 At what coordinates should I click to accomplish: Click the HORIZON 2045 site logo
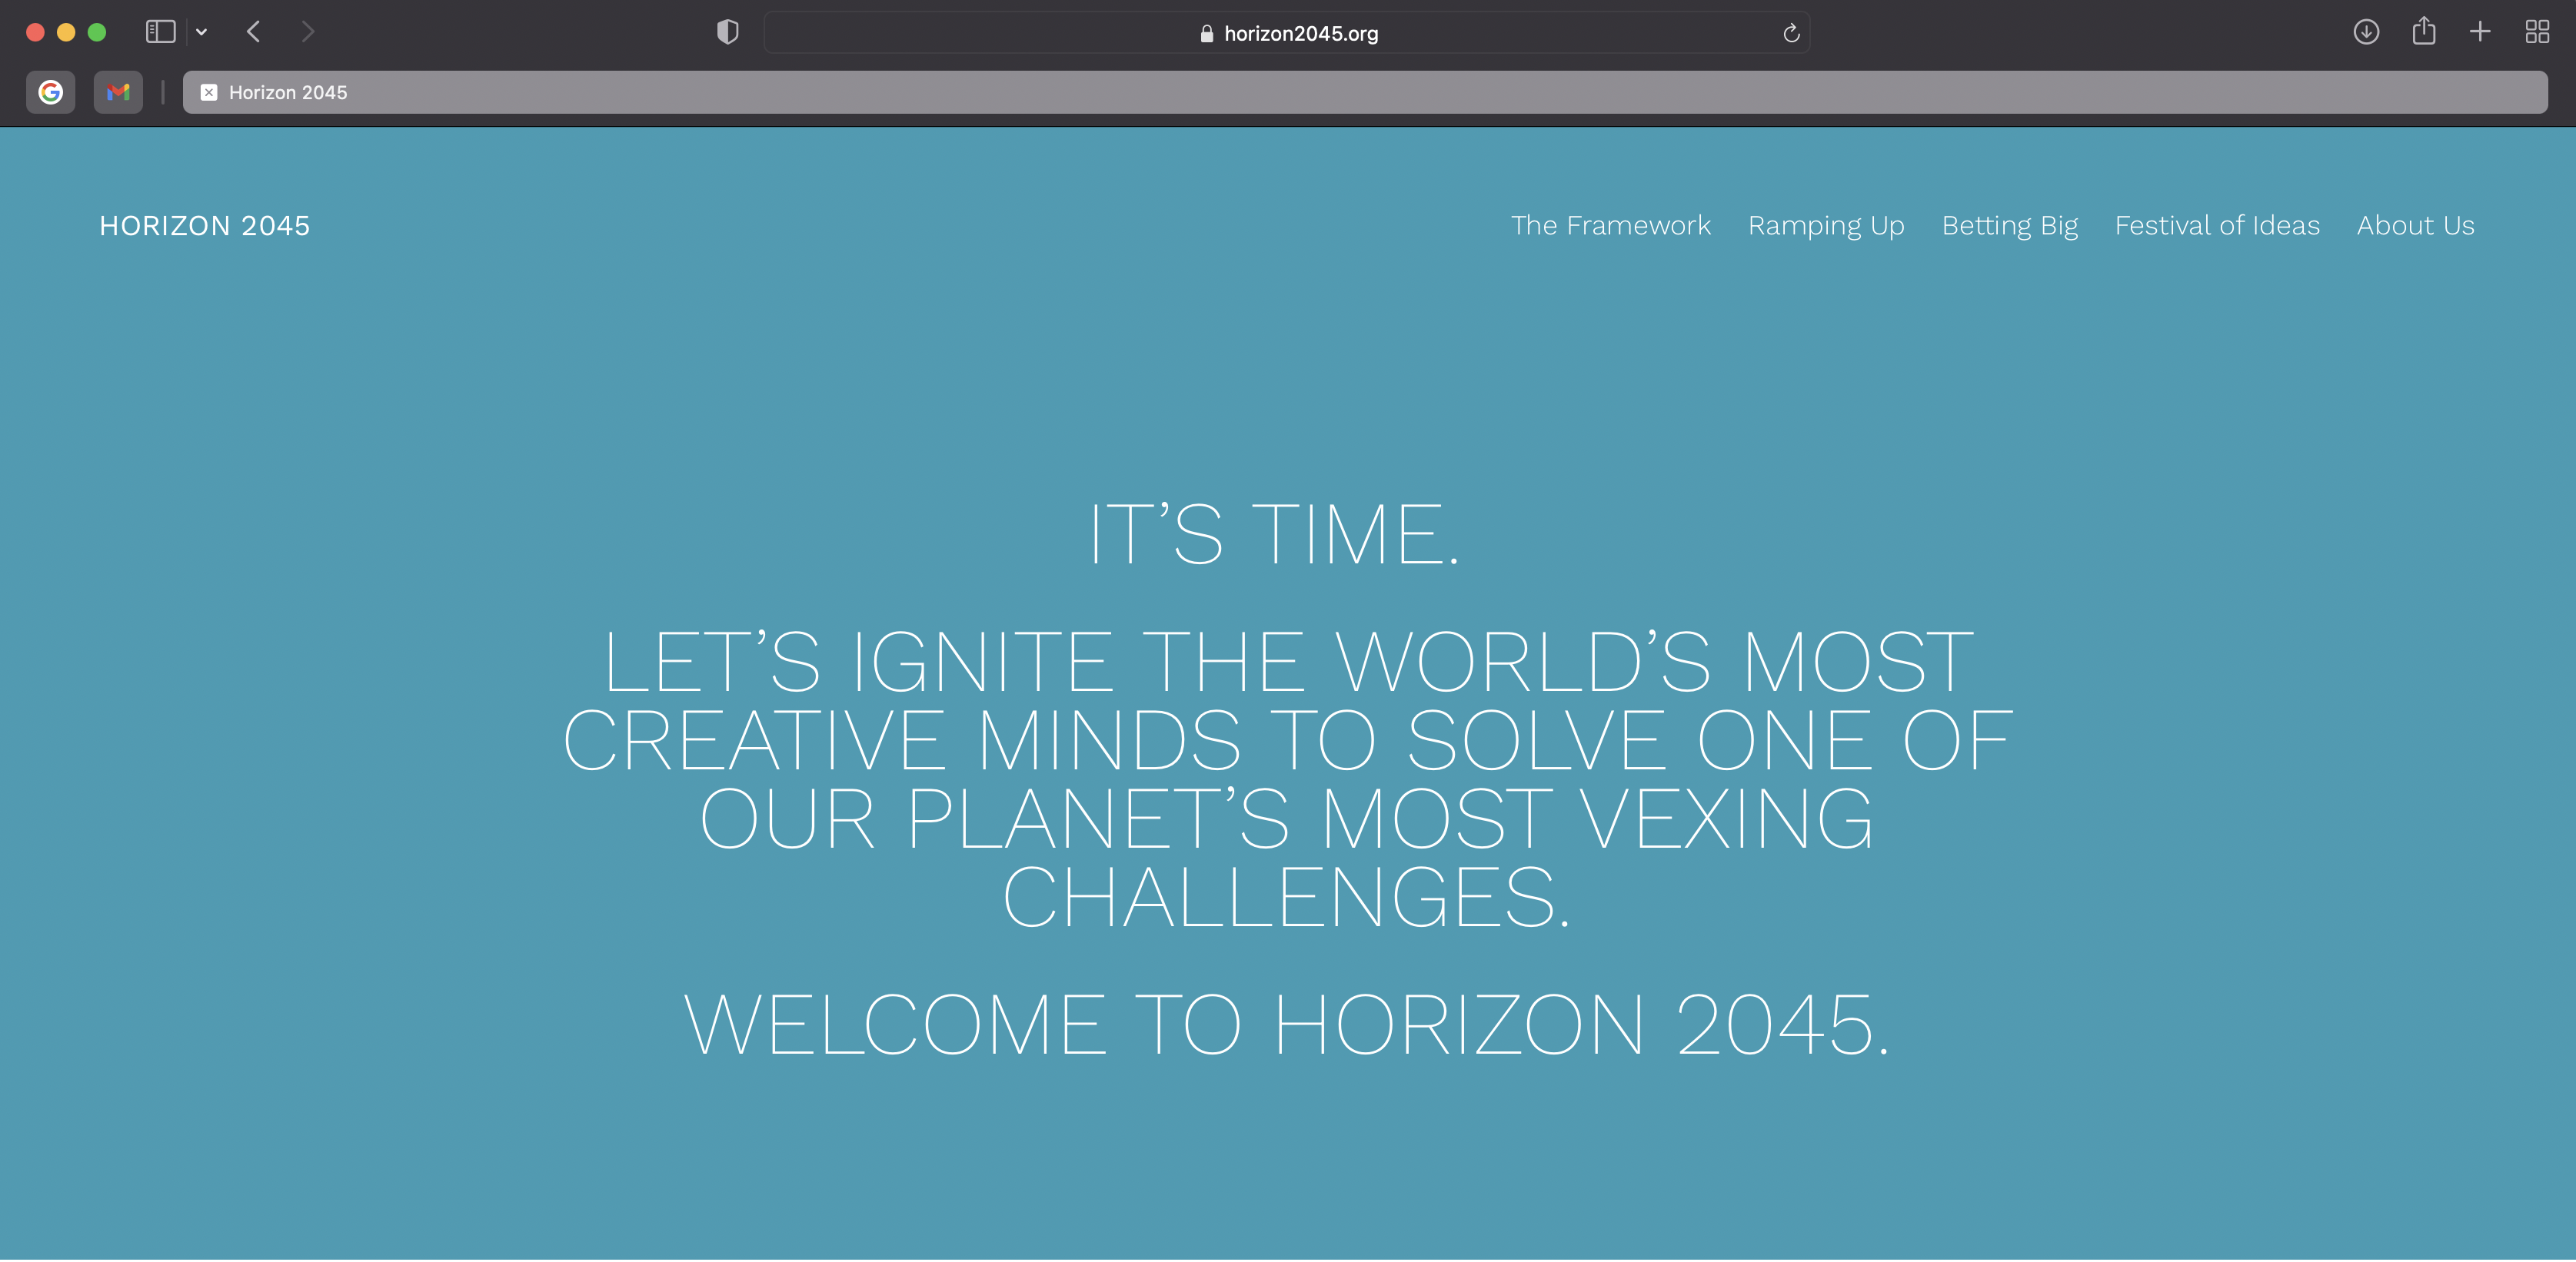tap(205, 226)
